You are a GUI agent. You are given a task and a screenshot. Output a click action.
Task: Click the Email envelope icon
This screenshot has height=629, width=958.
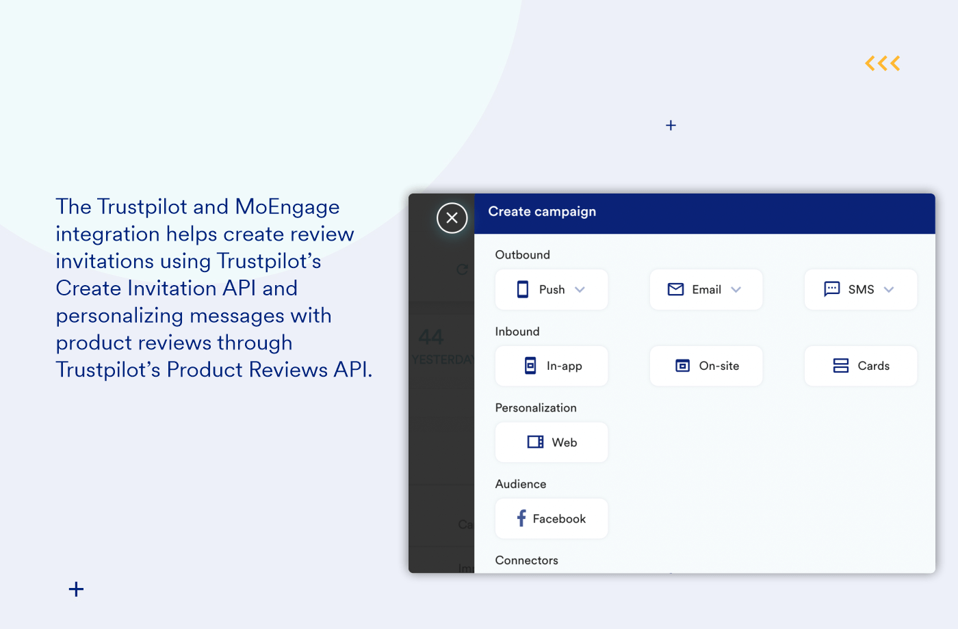676,289
